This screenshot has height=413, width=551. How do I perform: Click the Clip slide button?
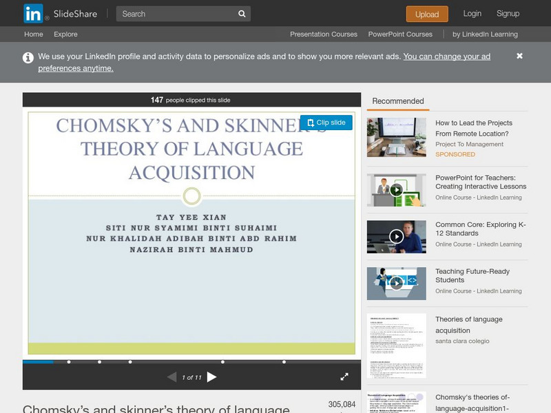326,123
